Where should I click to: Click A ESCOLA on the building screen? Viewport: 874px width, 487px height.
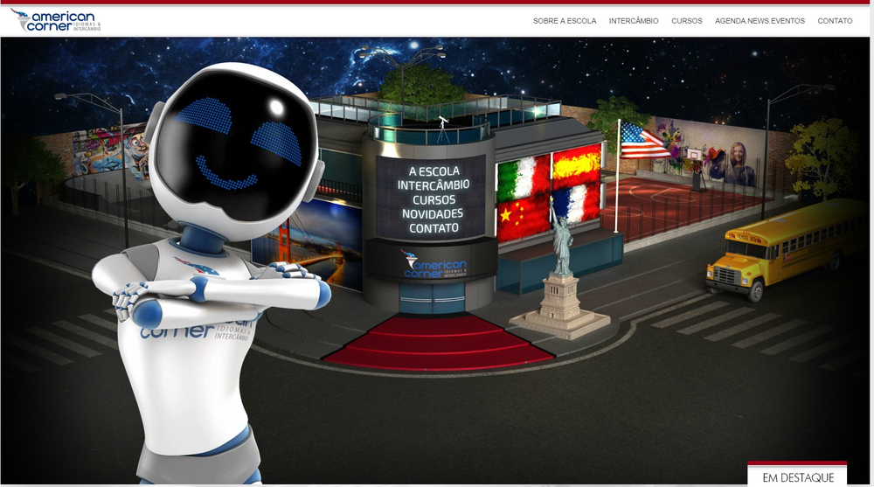coord(434,171)
